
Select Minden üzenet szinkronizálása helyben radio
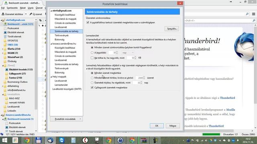tap(92, 48)
